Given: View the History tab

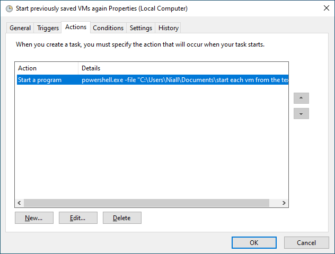Looking at the screenshot, I should 169,28.
